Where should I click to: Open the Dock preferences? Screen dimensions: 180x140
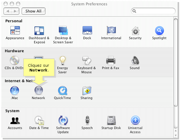point(87,31)
